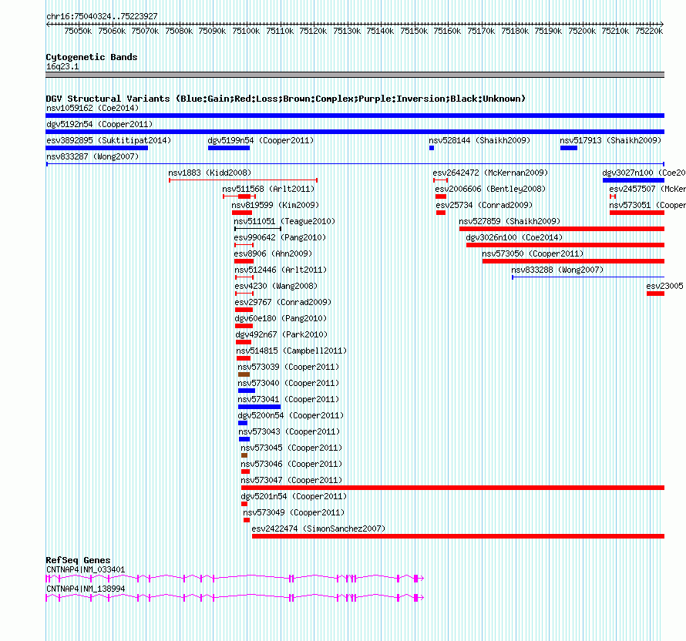This screenshot has height=641, width=686.
Task: Click the 75160k ruler tick label
Action: click(447, 31)
